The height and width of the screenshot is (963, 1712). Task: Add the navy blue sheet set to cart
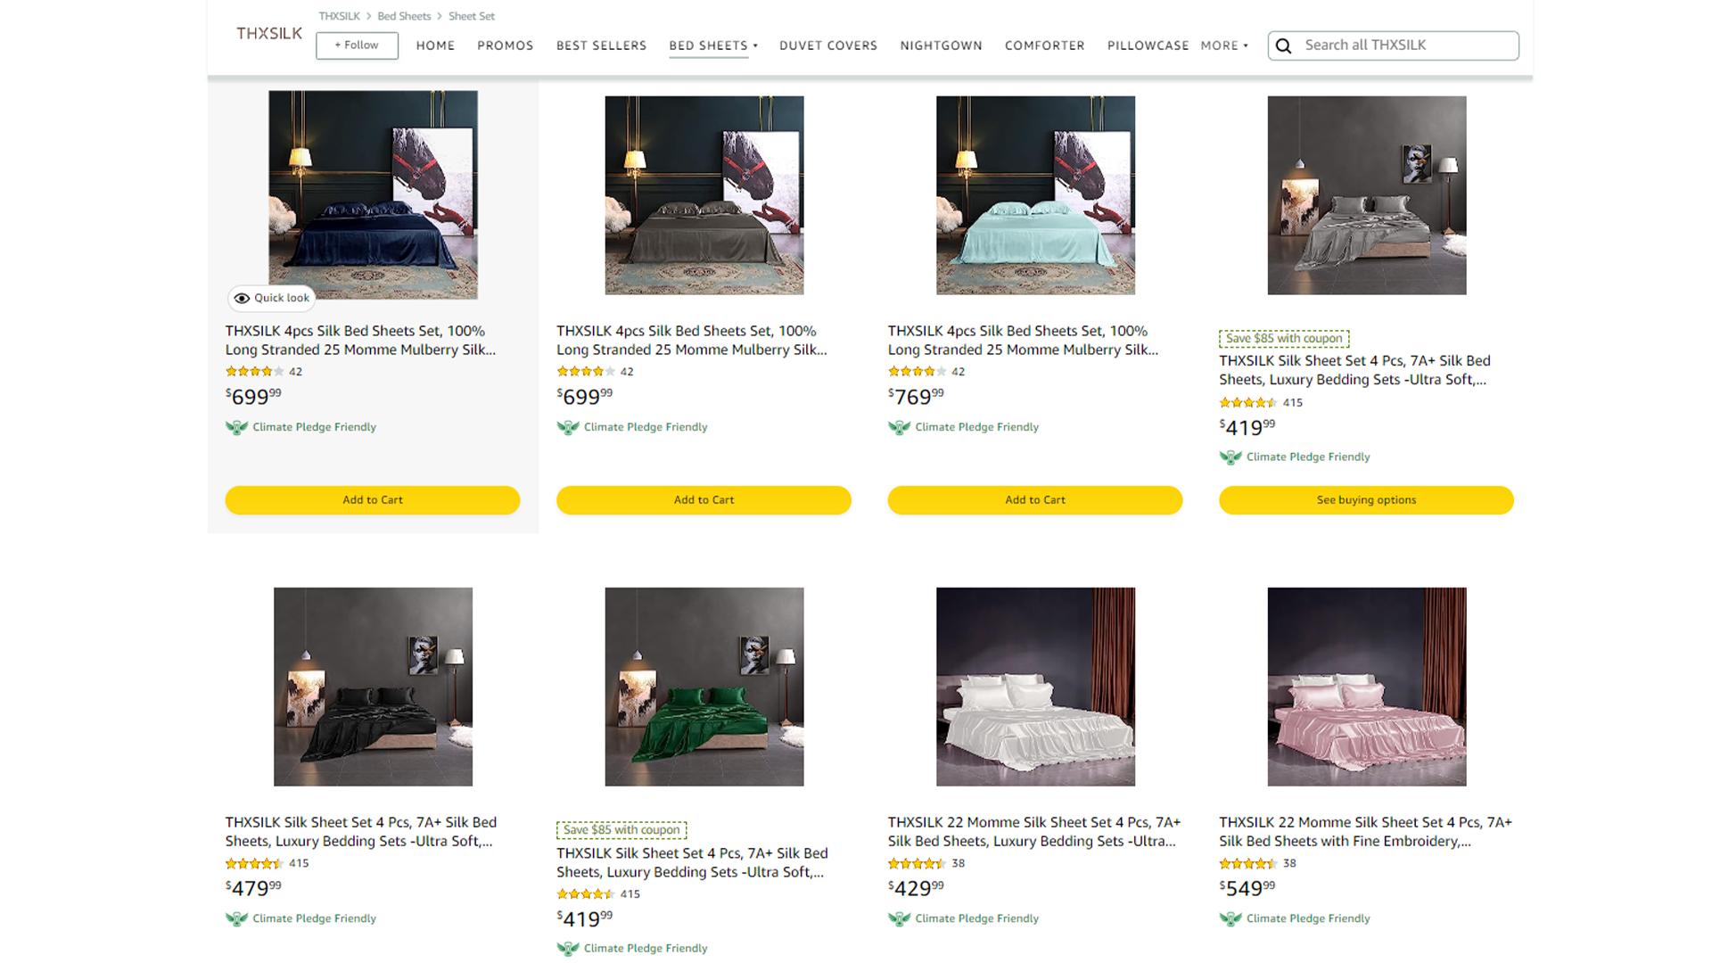[x=373, y=500]
